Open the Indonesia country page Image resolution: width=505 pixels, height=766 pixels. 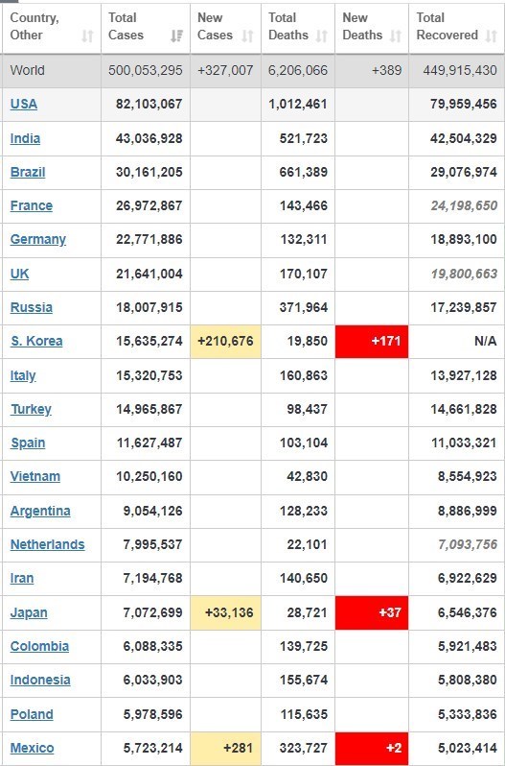40,680
